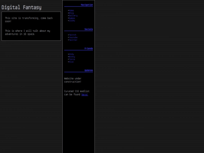Click the Updates section heading

[x=89, y=70]
